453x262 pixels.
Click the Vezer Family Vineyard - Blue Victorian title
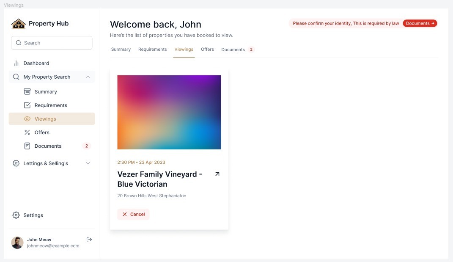click(159, 179)
